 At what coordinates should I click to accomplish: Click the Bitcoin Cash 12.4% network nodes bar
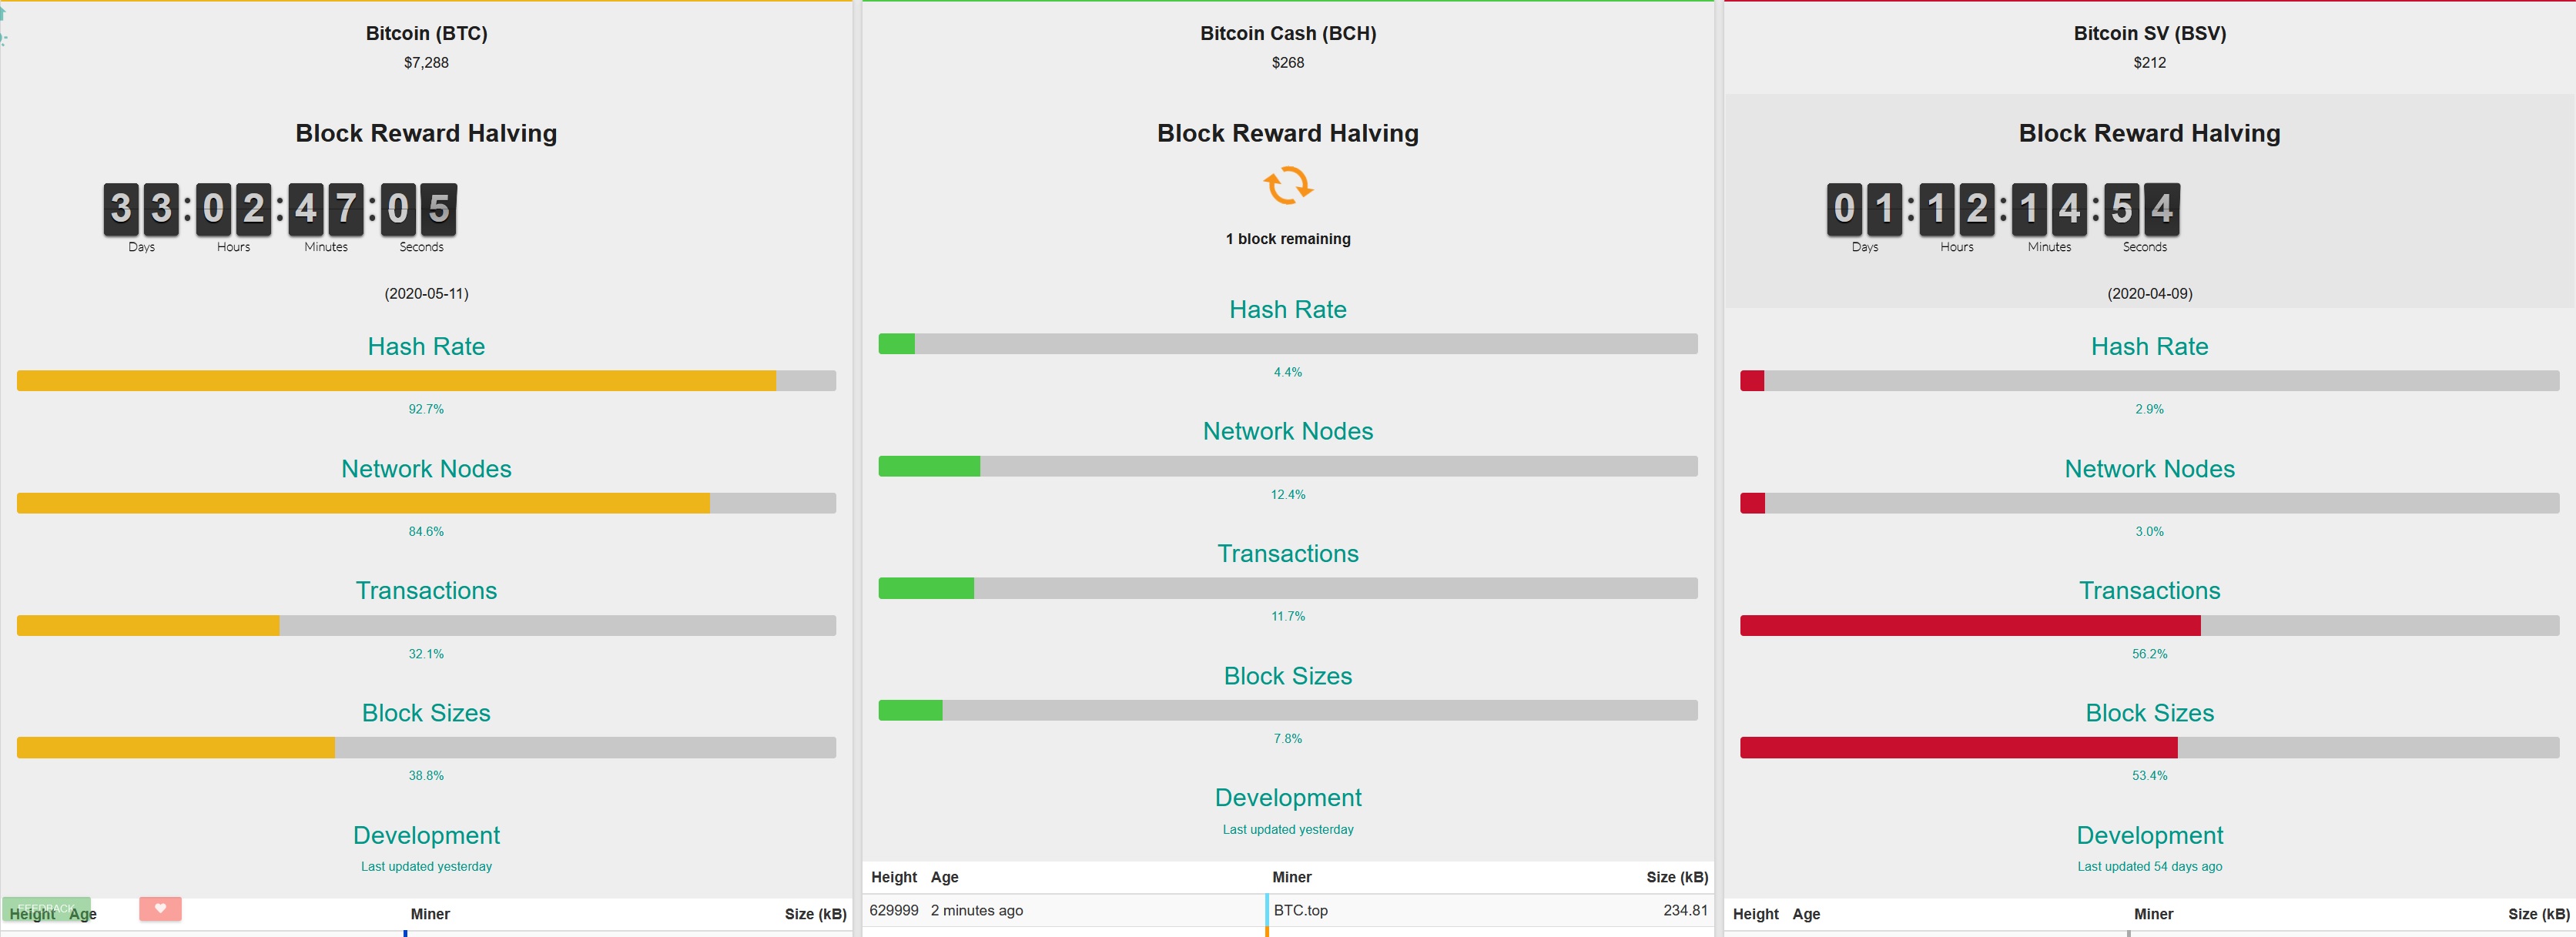coord(1288,466)
